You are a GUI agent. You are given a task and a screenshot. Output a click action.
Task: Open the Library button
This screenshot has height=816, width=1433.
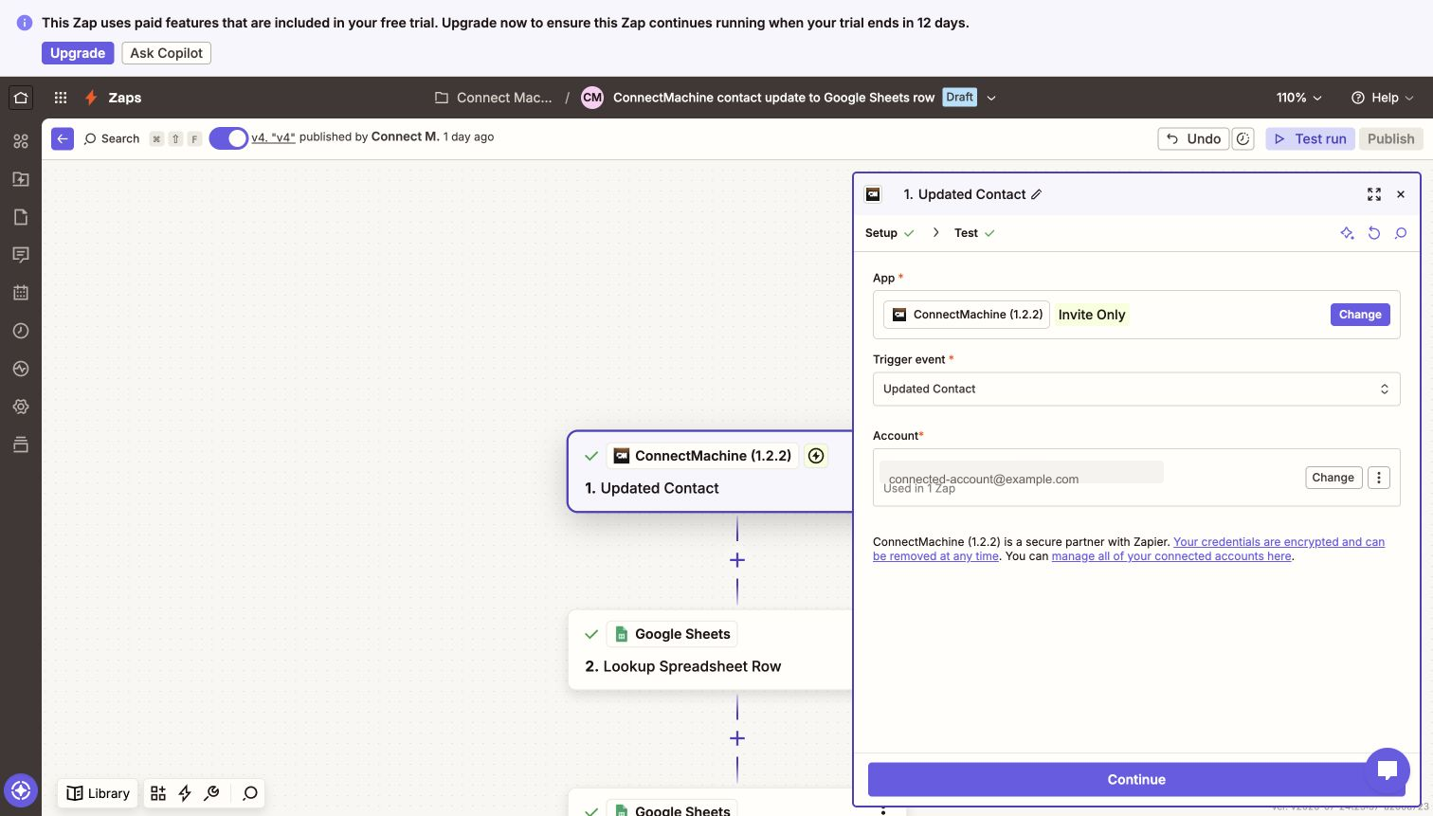tap(99, 793)
